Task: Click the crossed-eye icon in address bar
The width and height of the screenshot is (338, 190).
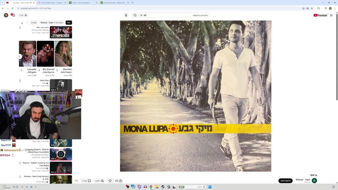Action: pyautogui.click(x=308, y=8)
